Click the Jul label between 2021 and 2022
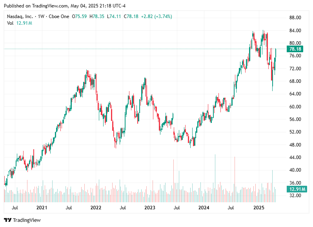This screenshot has width=313, height=227. coord(69,208)
